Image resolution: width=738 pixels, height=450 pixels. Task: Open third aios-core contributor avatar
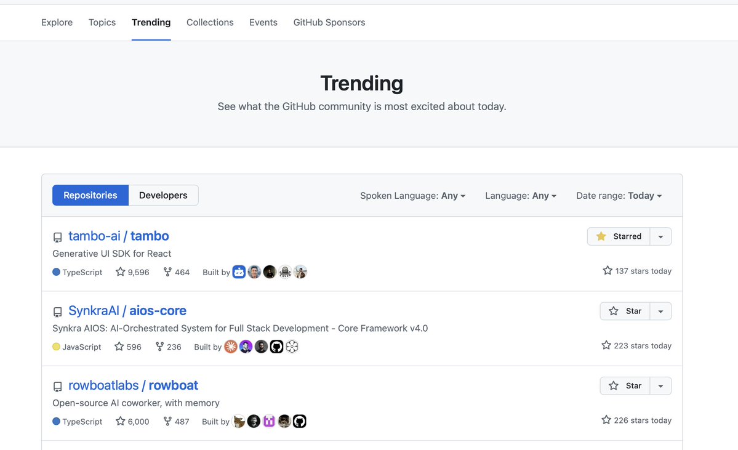coord(261,347)
